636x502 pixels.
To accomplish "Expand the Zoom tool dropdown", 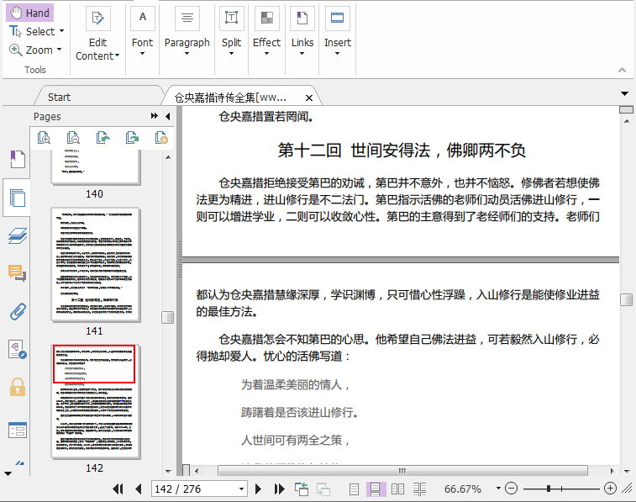I will (60, 50).
